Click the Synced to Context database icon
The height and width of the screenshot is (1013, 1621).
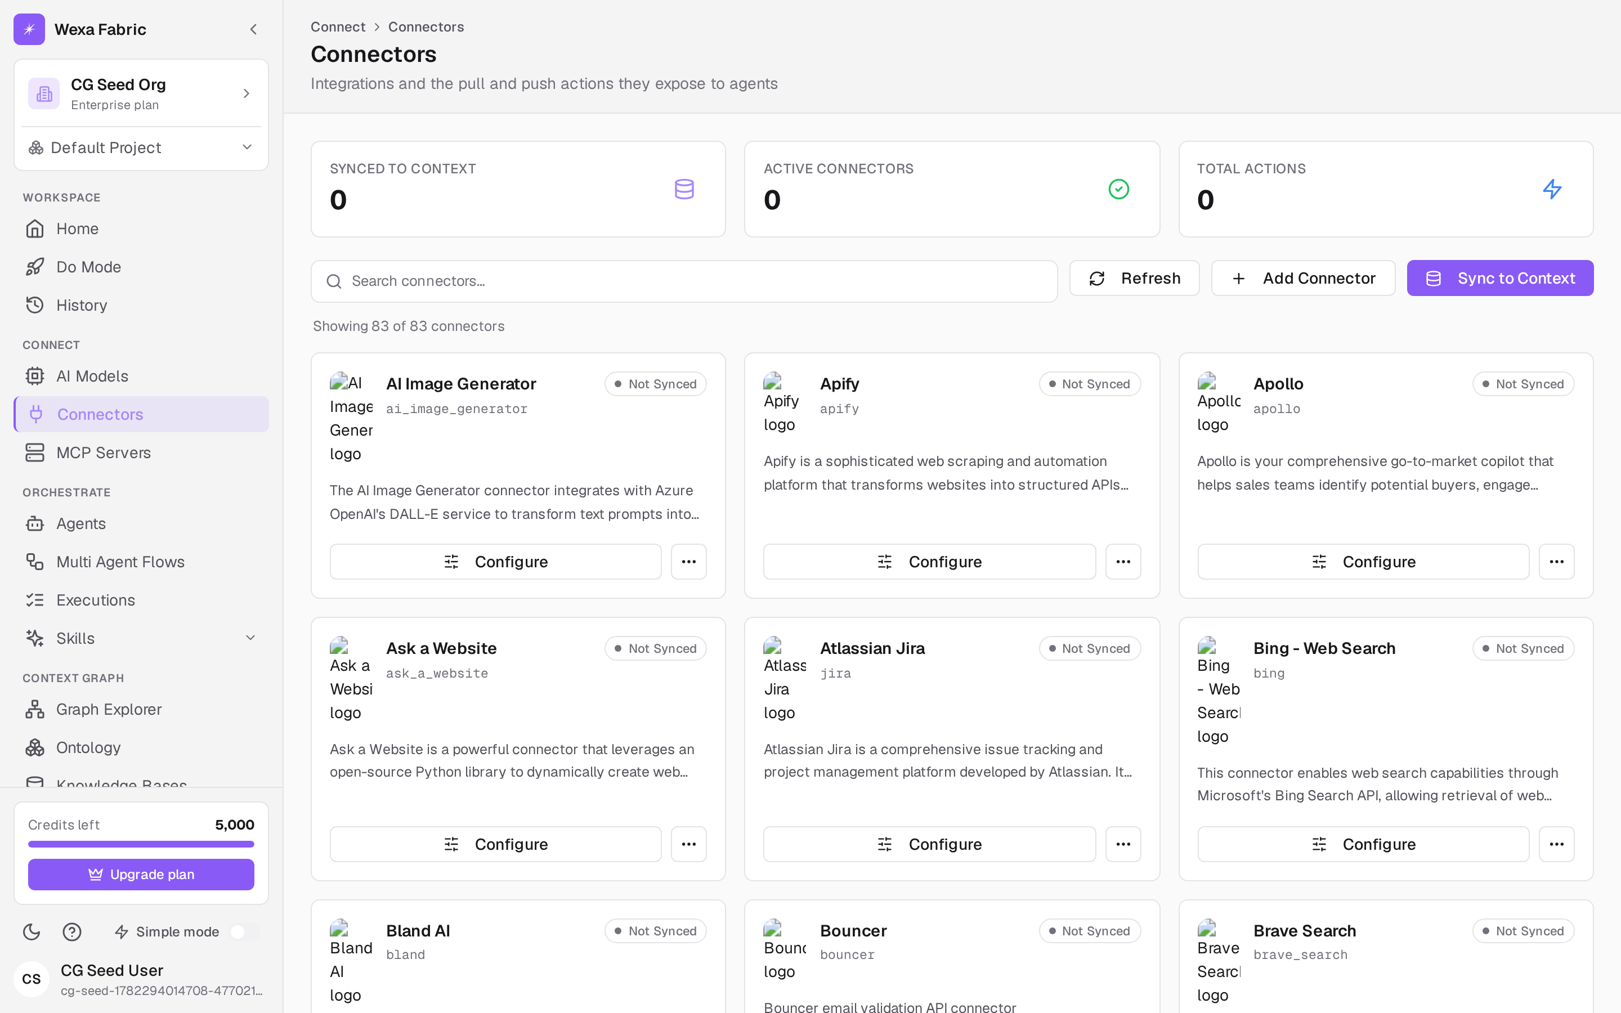click(684, 189)
